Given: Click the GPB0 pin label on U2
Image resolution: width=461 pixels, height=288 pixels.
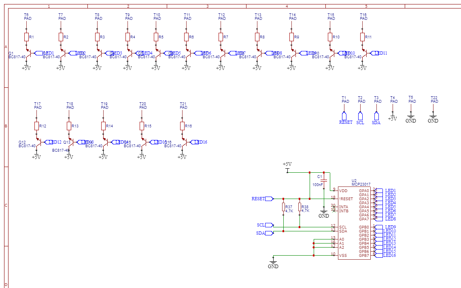Looking at the screenshot, I should pos(364,227).
